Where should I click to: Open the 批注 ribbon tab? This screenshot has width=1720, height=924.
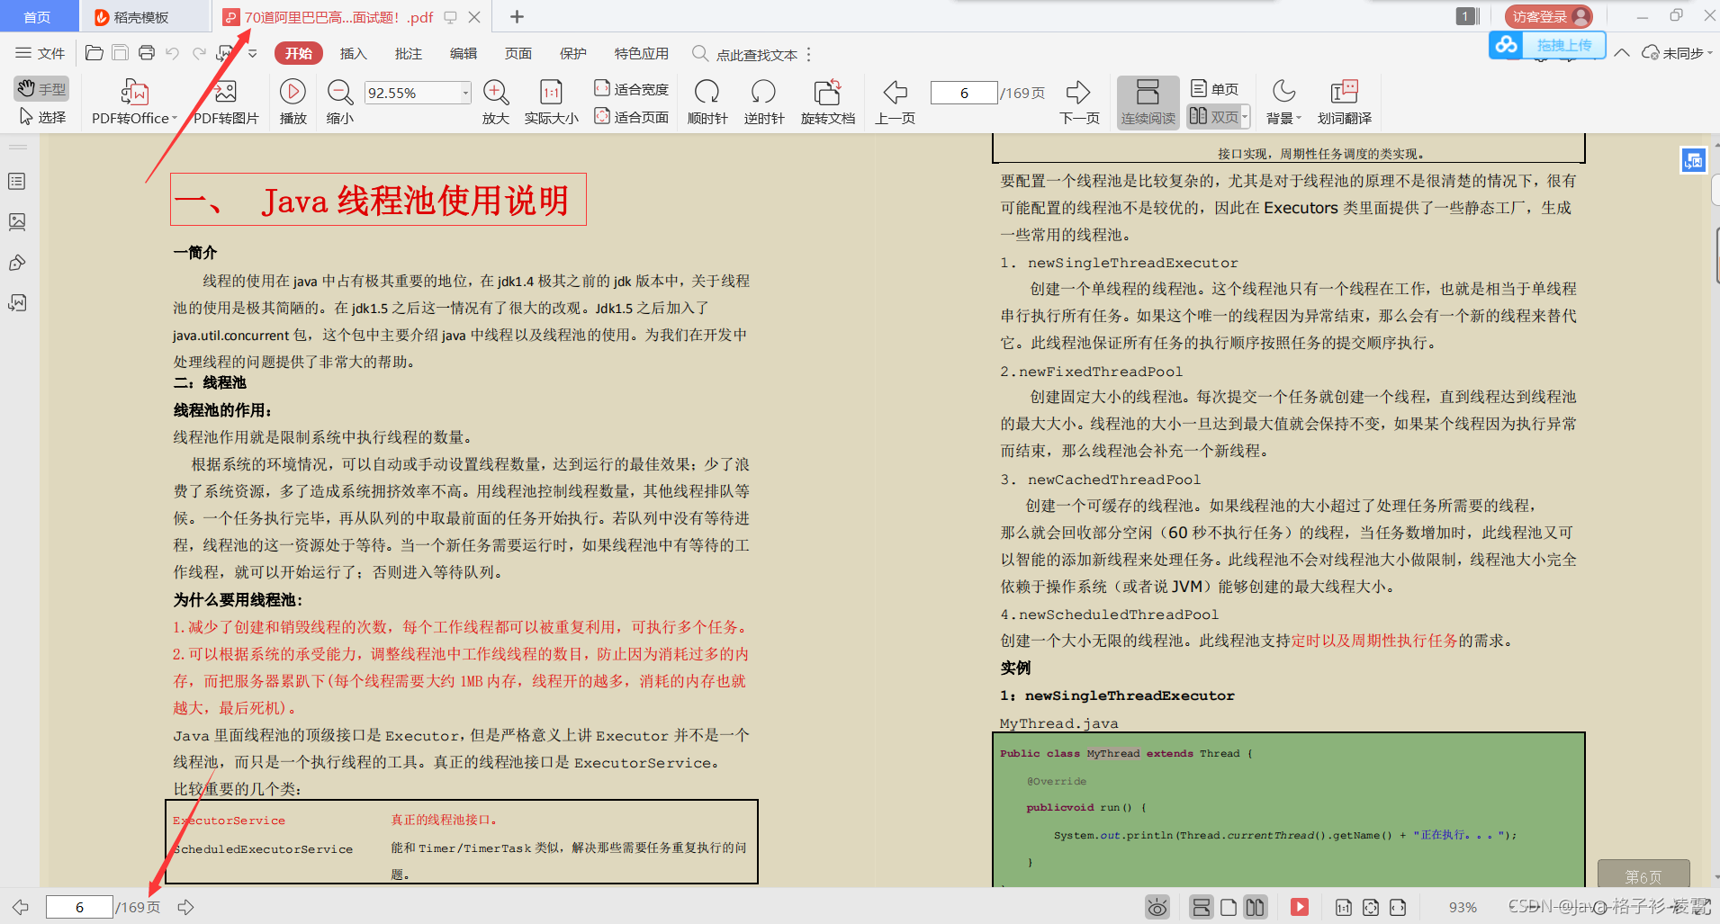[409, 54]
